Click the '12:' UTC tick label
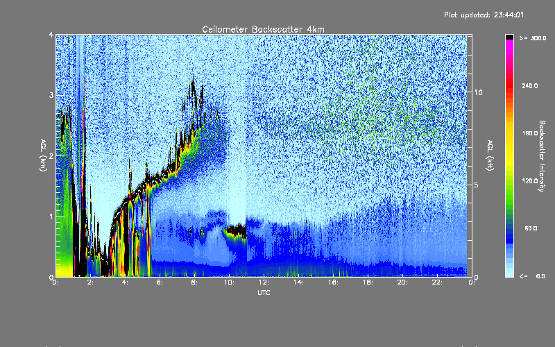This screenshot has height=347, width=555. [264, 282]
